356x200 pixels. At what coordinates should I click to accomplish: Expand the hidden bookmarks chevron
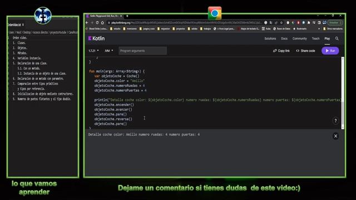(319, 29)
